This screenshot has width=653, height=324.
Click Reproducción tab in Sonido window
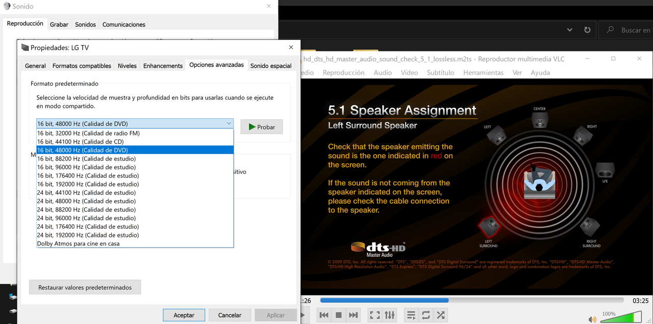point(25,23)
